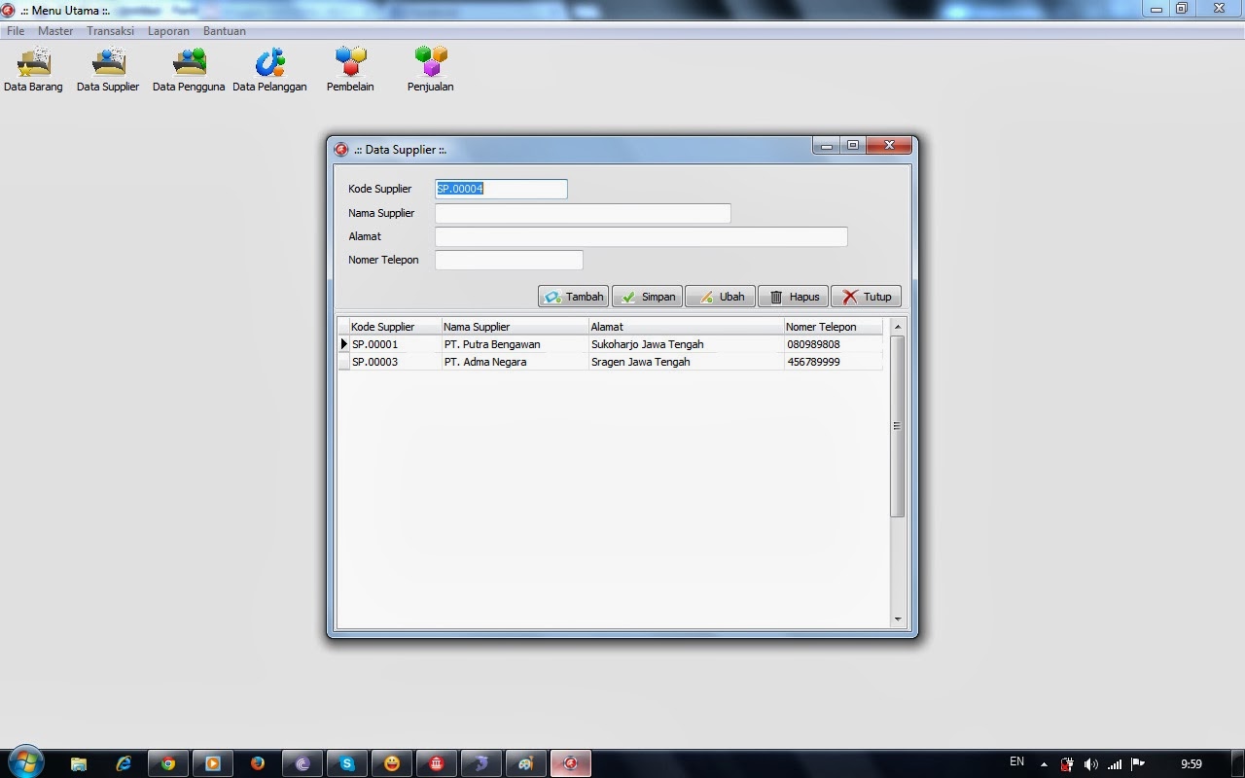Click the Tambah button
The image size is (1245, 778).
572,297
